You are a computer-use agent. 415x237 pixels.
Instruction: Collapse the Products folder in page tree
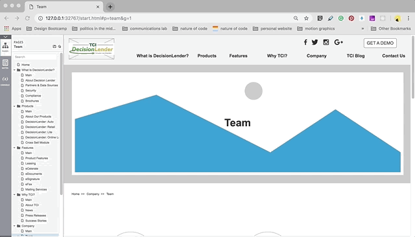(x=14, y=106)
